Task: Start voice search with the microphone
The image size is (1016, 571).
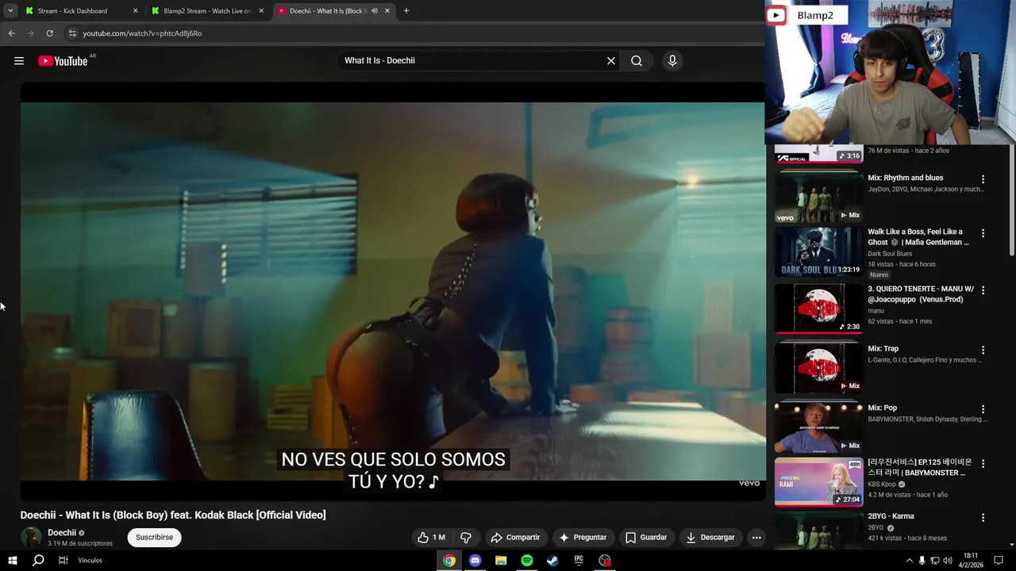Action: [x=672, y=61]
